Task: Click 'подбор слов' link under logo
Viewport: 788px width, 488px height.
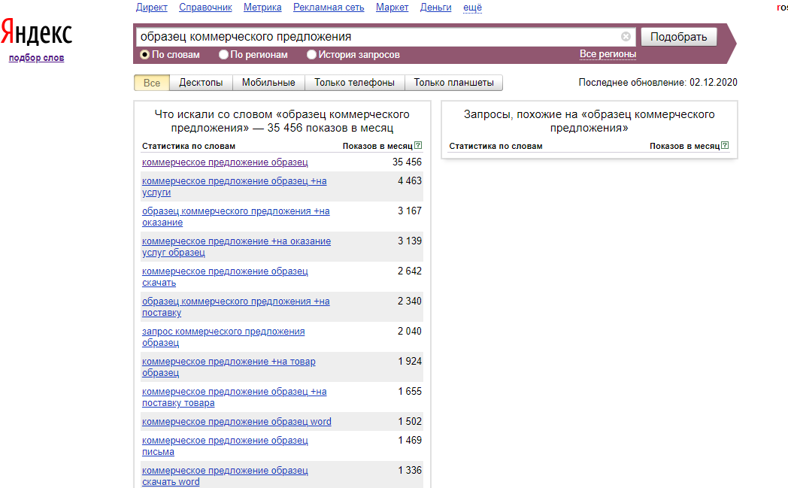Action: pos(36,58)
